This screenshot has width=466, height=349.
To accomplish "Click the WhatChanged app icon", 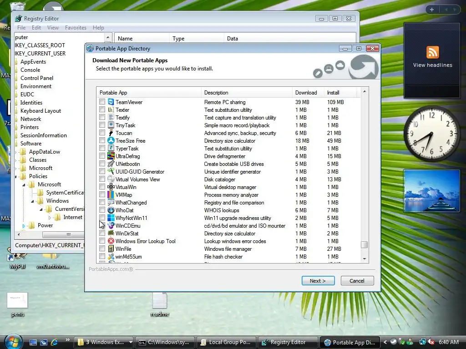I will tap(111, 202).
